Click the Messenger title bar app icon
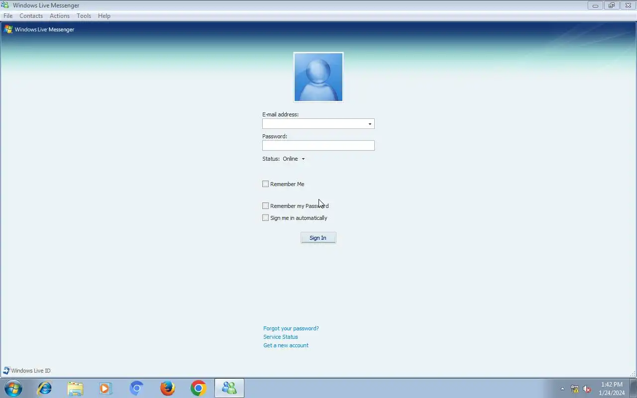Viewport: 637px width, 398px height. (5, 5)
